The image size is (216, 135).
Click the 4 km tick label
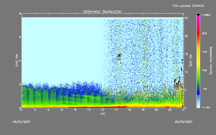[20, 60]
